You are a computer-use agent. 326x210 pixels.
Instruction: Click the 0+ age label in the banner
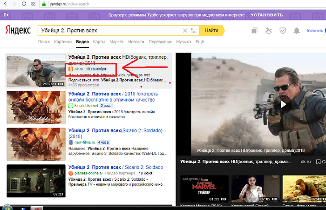click(6, 15)
